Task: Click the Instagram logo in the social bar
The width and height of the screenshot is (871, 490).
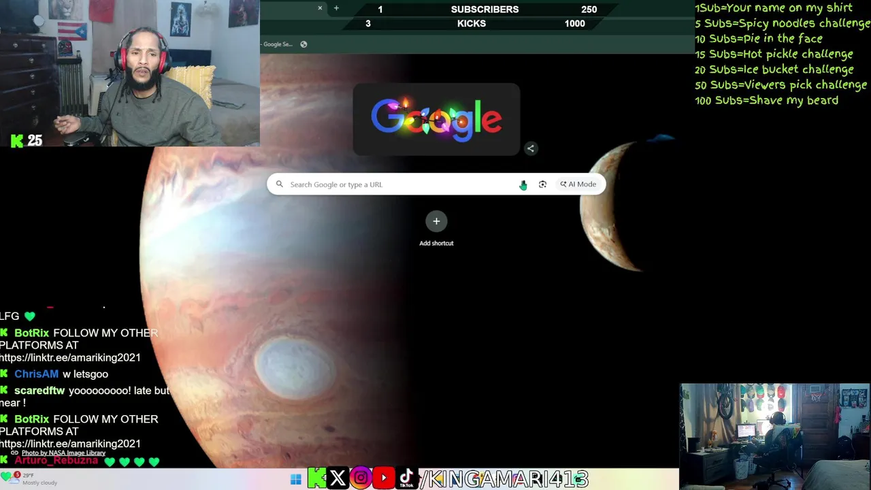Action: [361, 478]
